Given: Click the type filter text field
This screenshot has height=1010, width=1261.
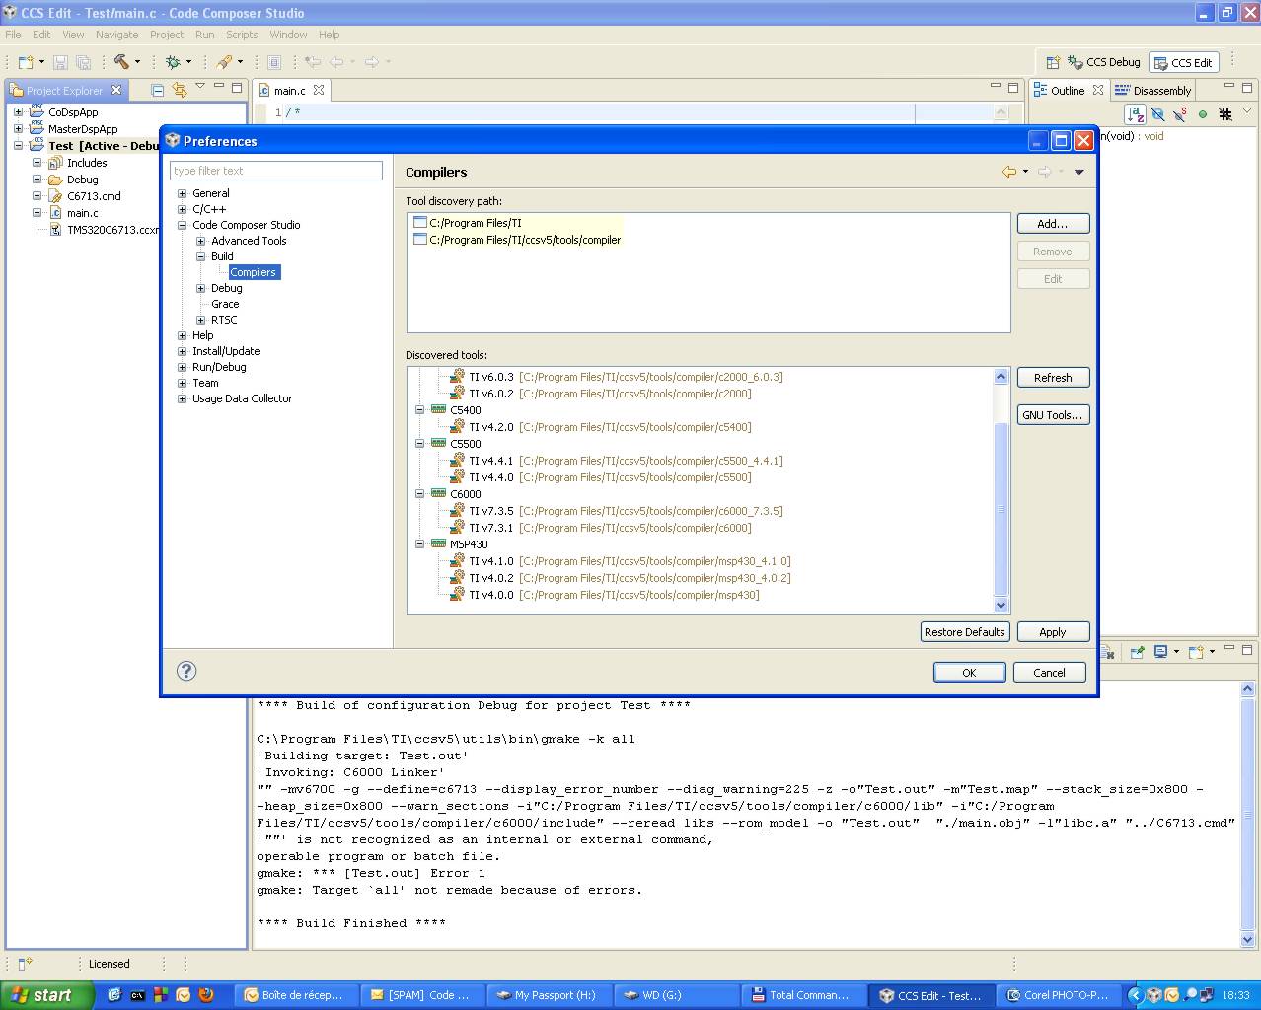Looking at the screenshot, I should pyautogui.click(x=276, y=171).
